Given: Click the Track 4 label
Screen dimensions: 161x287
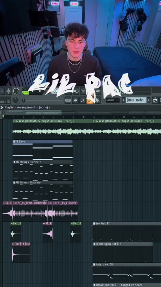Looking at the screenshot, I should [3, 102].
